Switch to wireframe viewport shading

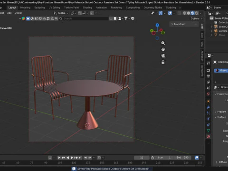point(184,13)
